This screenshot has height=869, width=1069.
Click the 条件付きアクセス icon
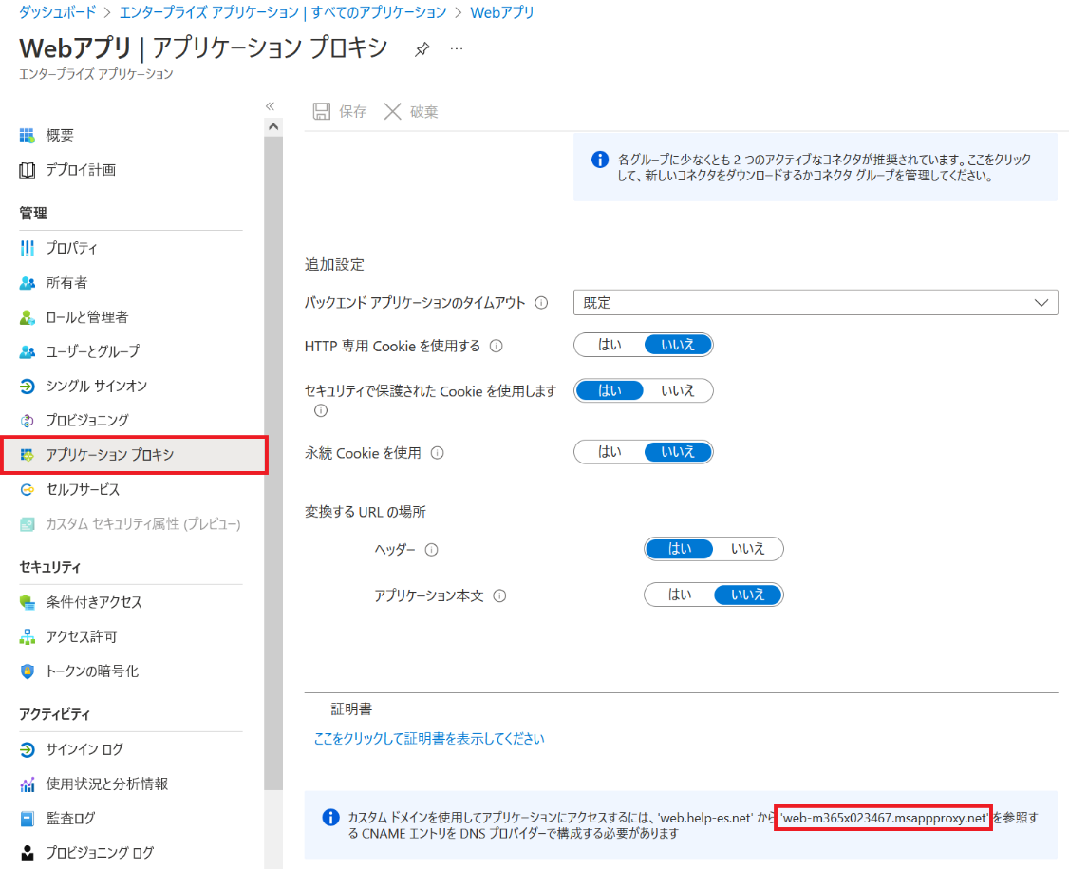[28, 602]
